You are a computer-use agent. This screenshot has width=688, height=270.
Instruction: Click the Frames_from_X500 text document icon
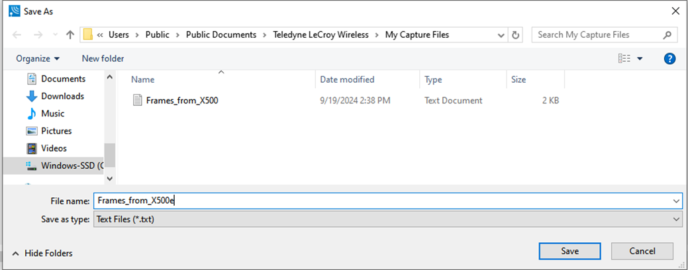[x=138, y=101]
